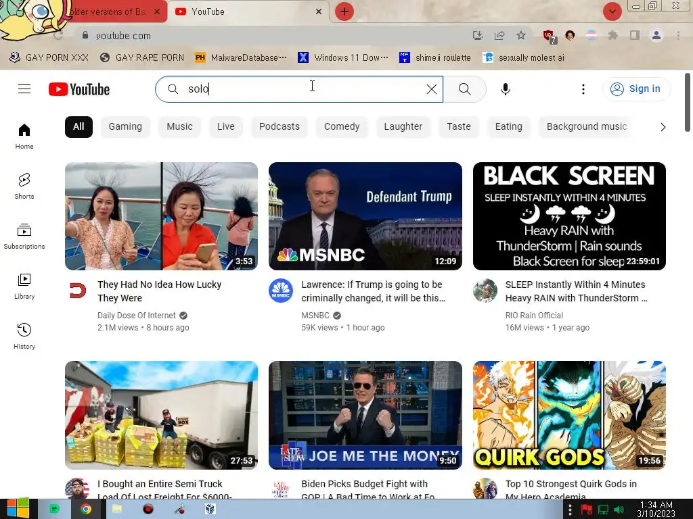Viewport: 693px width, 519px height.
Task: Toggle the browser side panel
Action: click(634, 35)
